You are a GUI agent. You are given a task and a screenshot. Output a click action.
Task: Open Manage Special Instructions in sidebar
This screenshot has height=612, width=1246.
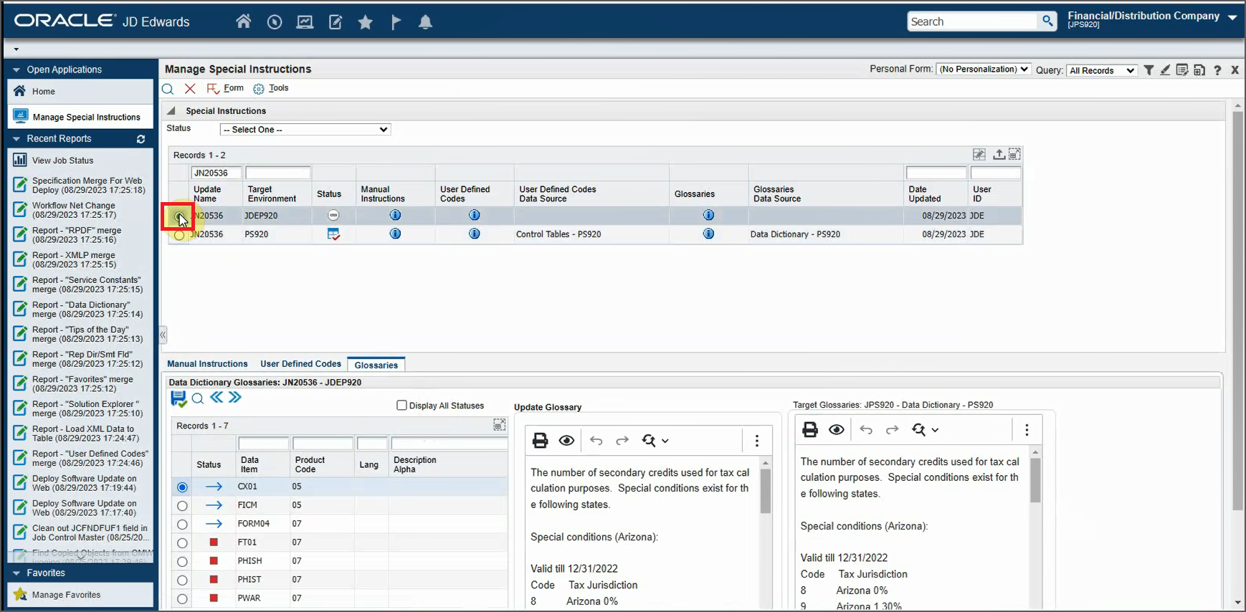click(x=80, y=117)
